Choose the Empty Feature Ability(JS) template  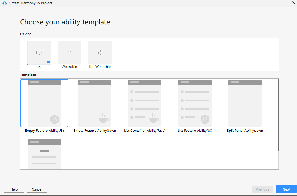click(x=44, y=103)
